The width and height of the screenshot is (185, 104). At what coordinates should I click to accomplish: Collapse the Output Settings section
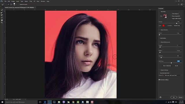(x=159, y=70)
